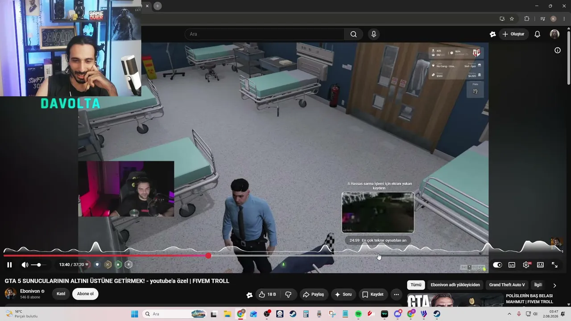Click the YouTube search magnifier button

tap(353, 34)
